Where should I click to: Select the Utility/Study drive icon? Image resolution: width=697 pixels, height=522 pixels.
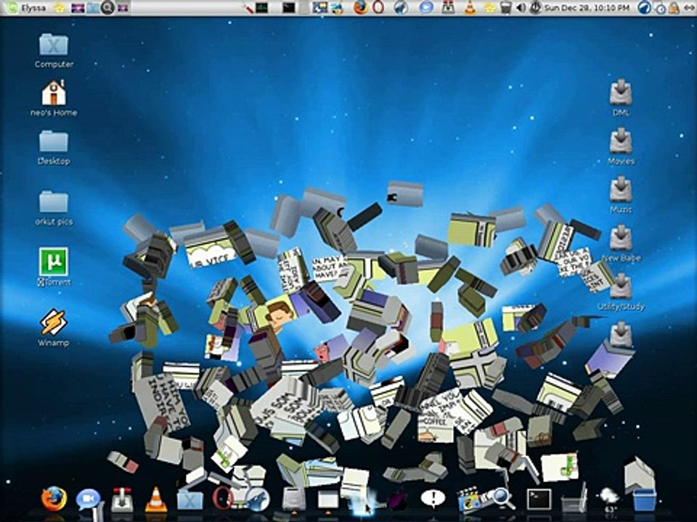click(621, 291)
